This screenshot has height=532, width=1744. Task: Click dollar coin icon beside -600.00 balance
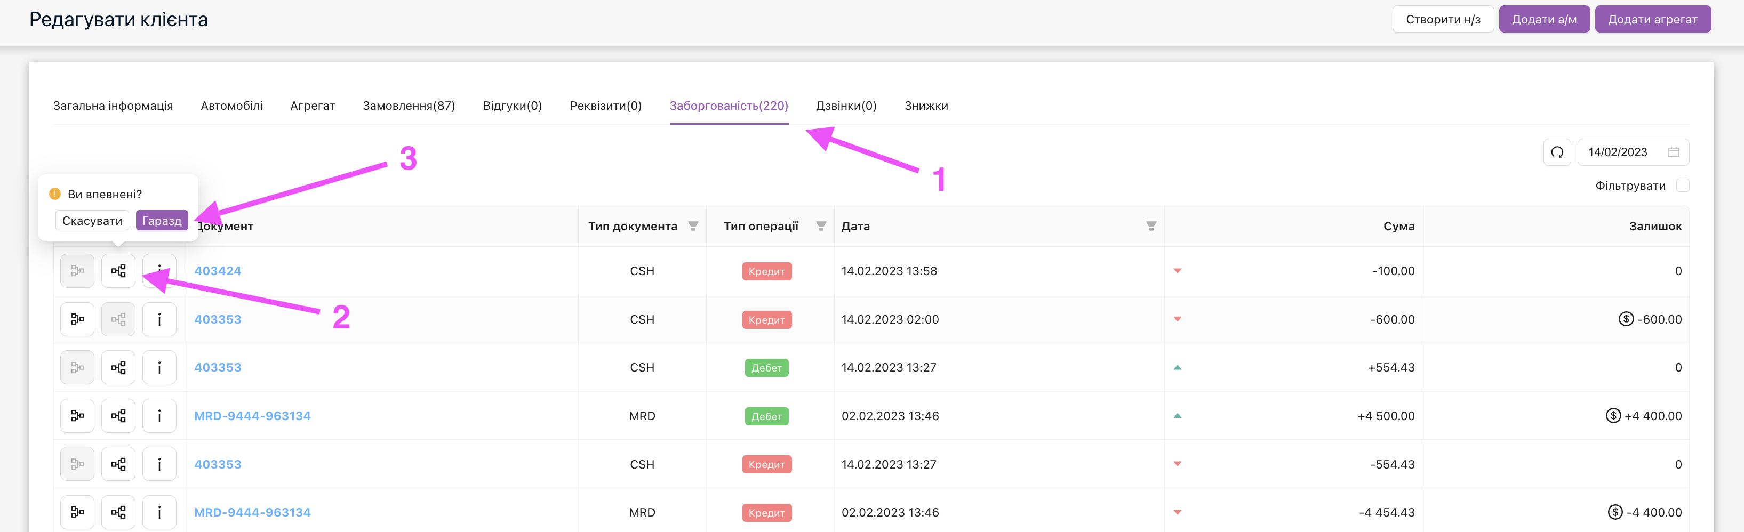1626,319
